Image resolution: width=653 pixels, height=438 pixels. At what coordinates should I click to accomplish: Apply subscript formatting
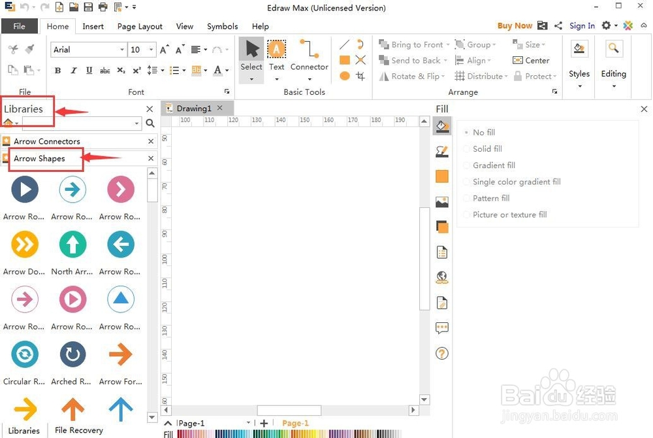point(121,71)
